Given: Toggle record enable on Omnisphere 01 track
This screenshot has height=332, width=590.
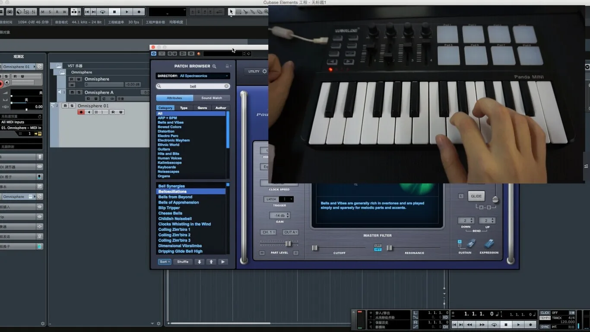Looking at the screenshot, I should [81, 112].
